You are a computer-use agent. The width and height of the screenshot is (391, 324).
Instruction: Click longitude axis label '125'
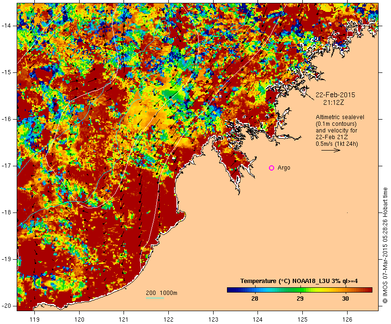(x=302, y=319)
